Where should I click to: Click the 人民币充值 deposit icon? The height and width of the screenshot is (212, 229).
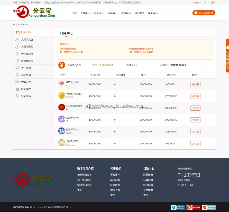17,40
